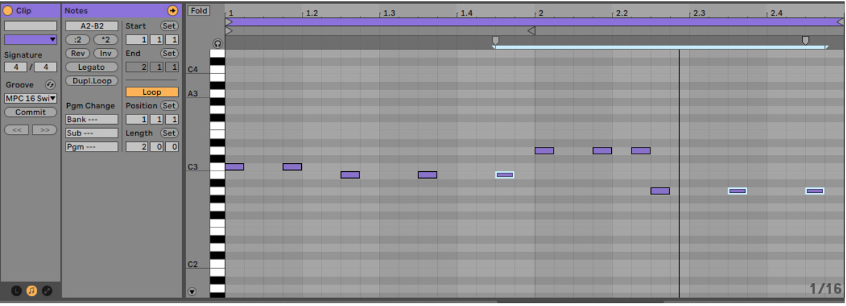Toggle the Fold button
This screenshot has height=306, width=846.
199,11
